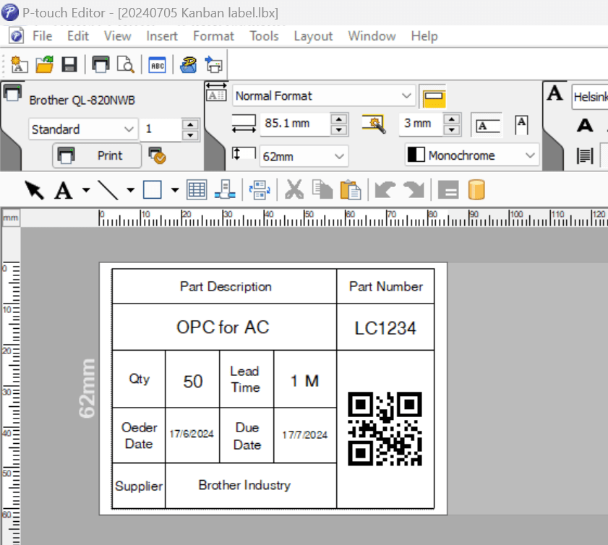Toggle the yellow auto-length label button

point(433,97)
